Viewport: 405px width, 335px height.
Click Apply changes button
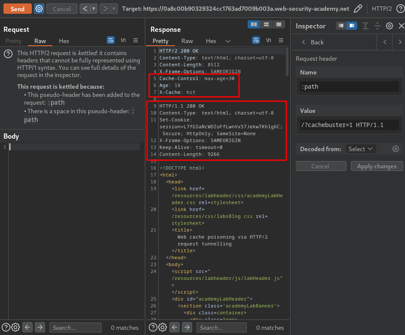click(377, 166)
